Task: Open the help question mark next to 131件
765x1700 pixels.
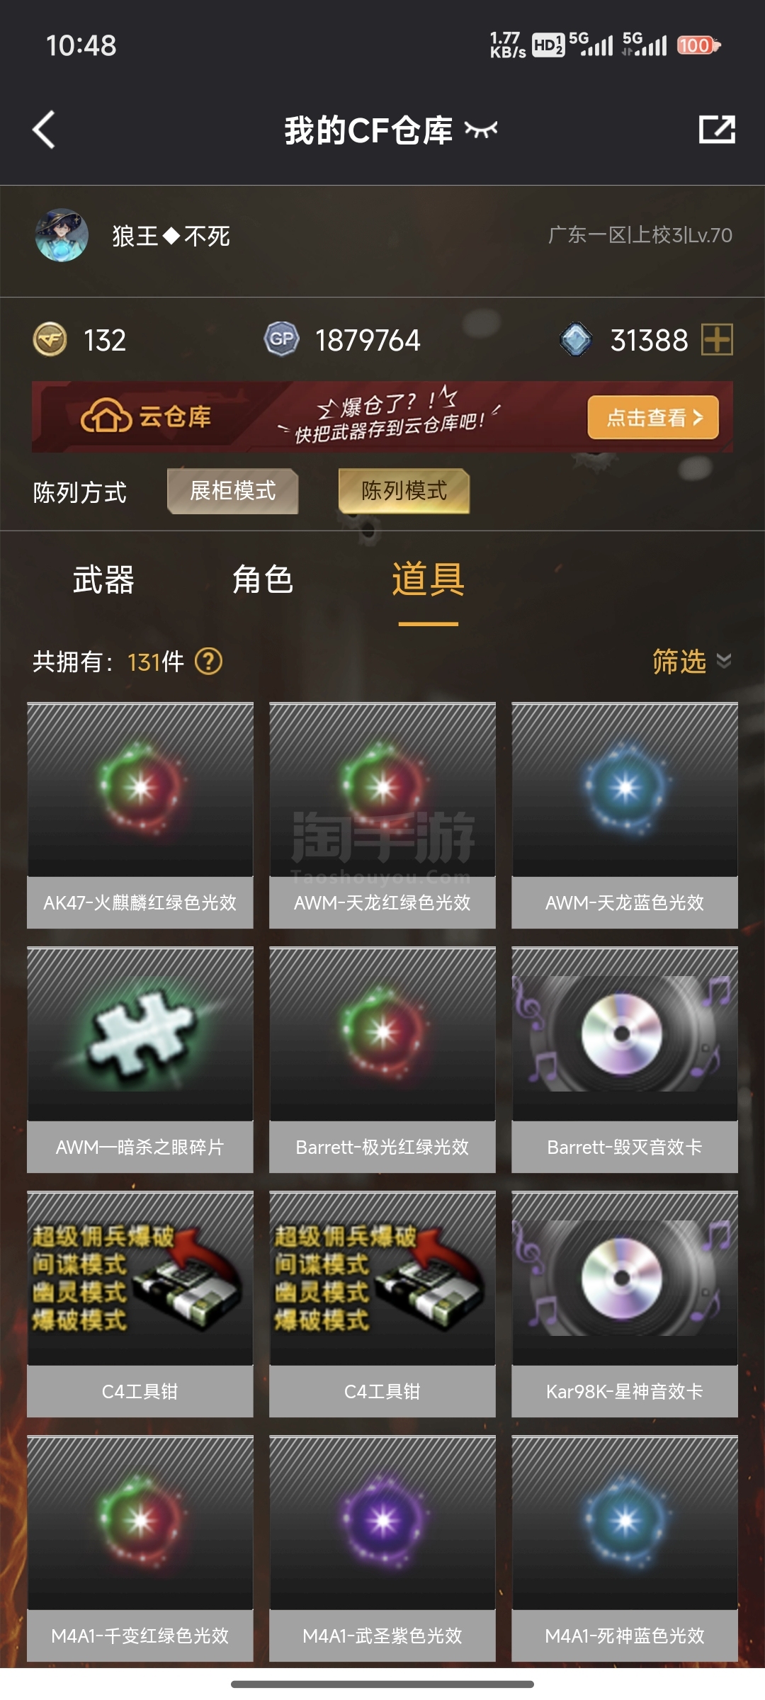Action: tap(209, 662)
